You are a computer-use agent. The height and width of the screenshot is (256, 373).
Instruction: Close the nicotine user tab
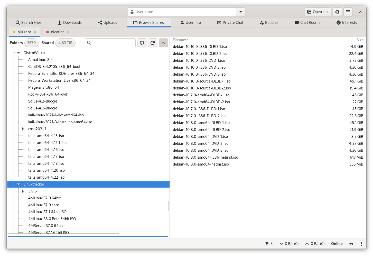click(68, 32)
